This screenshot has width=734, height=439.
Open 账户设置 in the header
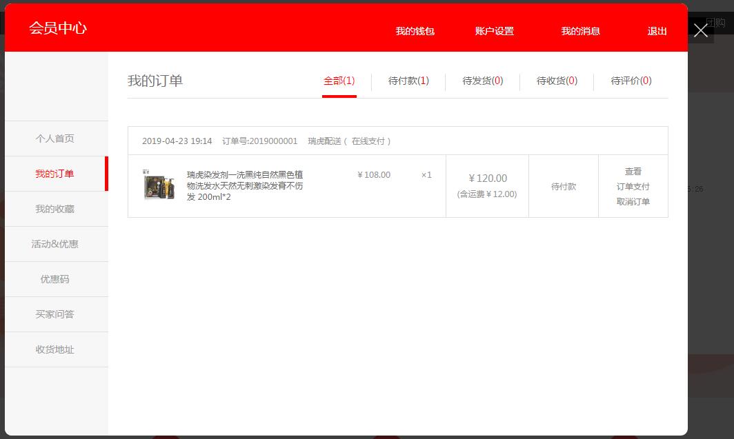coord(495,31)
